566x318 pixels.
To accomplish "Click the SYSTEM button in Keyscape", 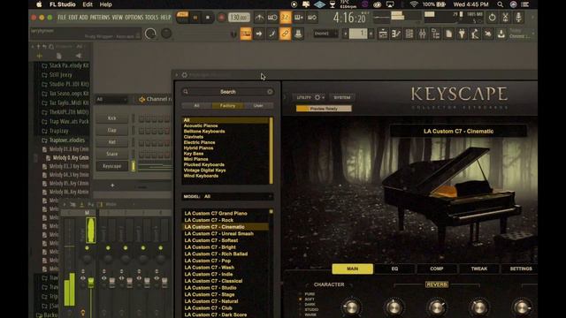I will 341,97.
